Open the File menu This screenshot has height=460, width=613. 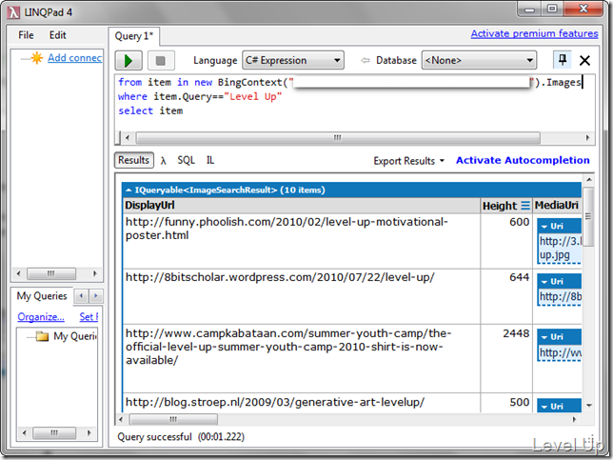tap(26, 35)
